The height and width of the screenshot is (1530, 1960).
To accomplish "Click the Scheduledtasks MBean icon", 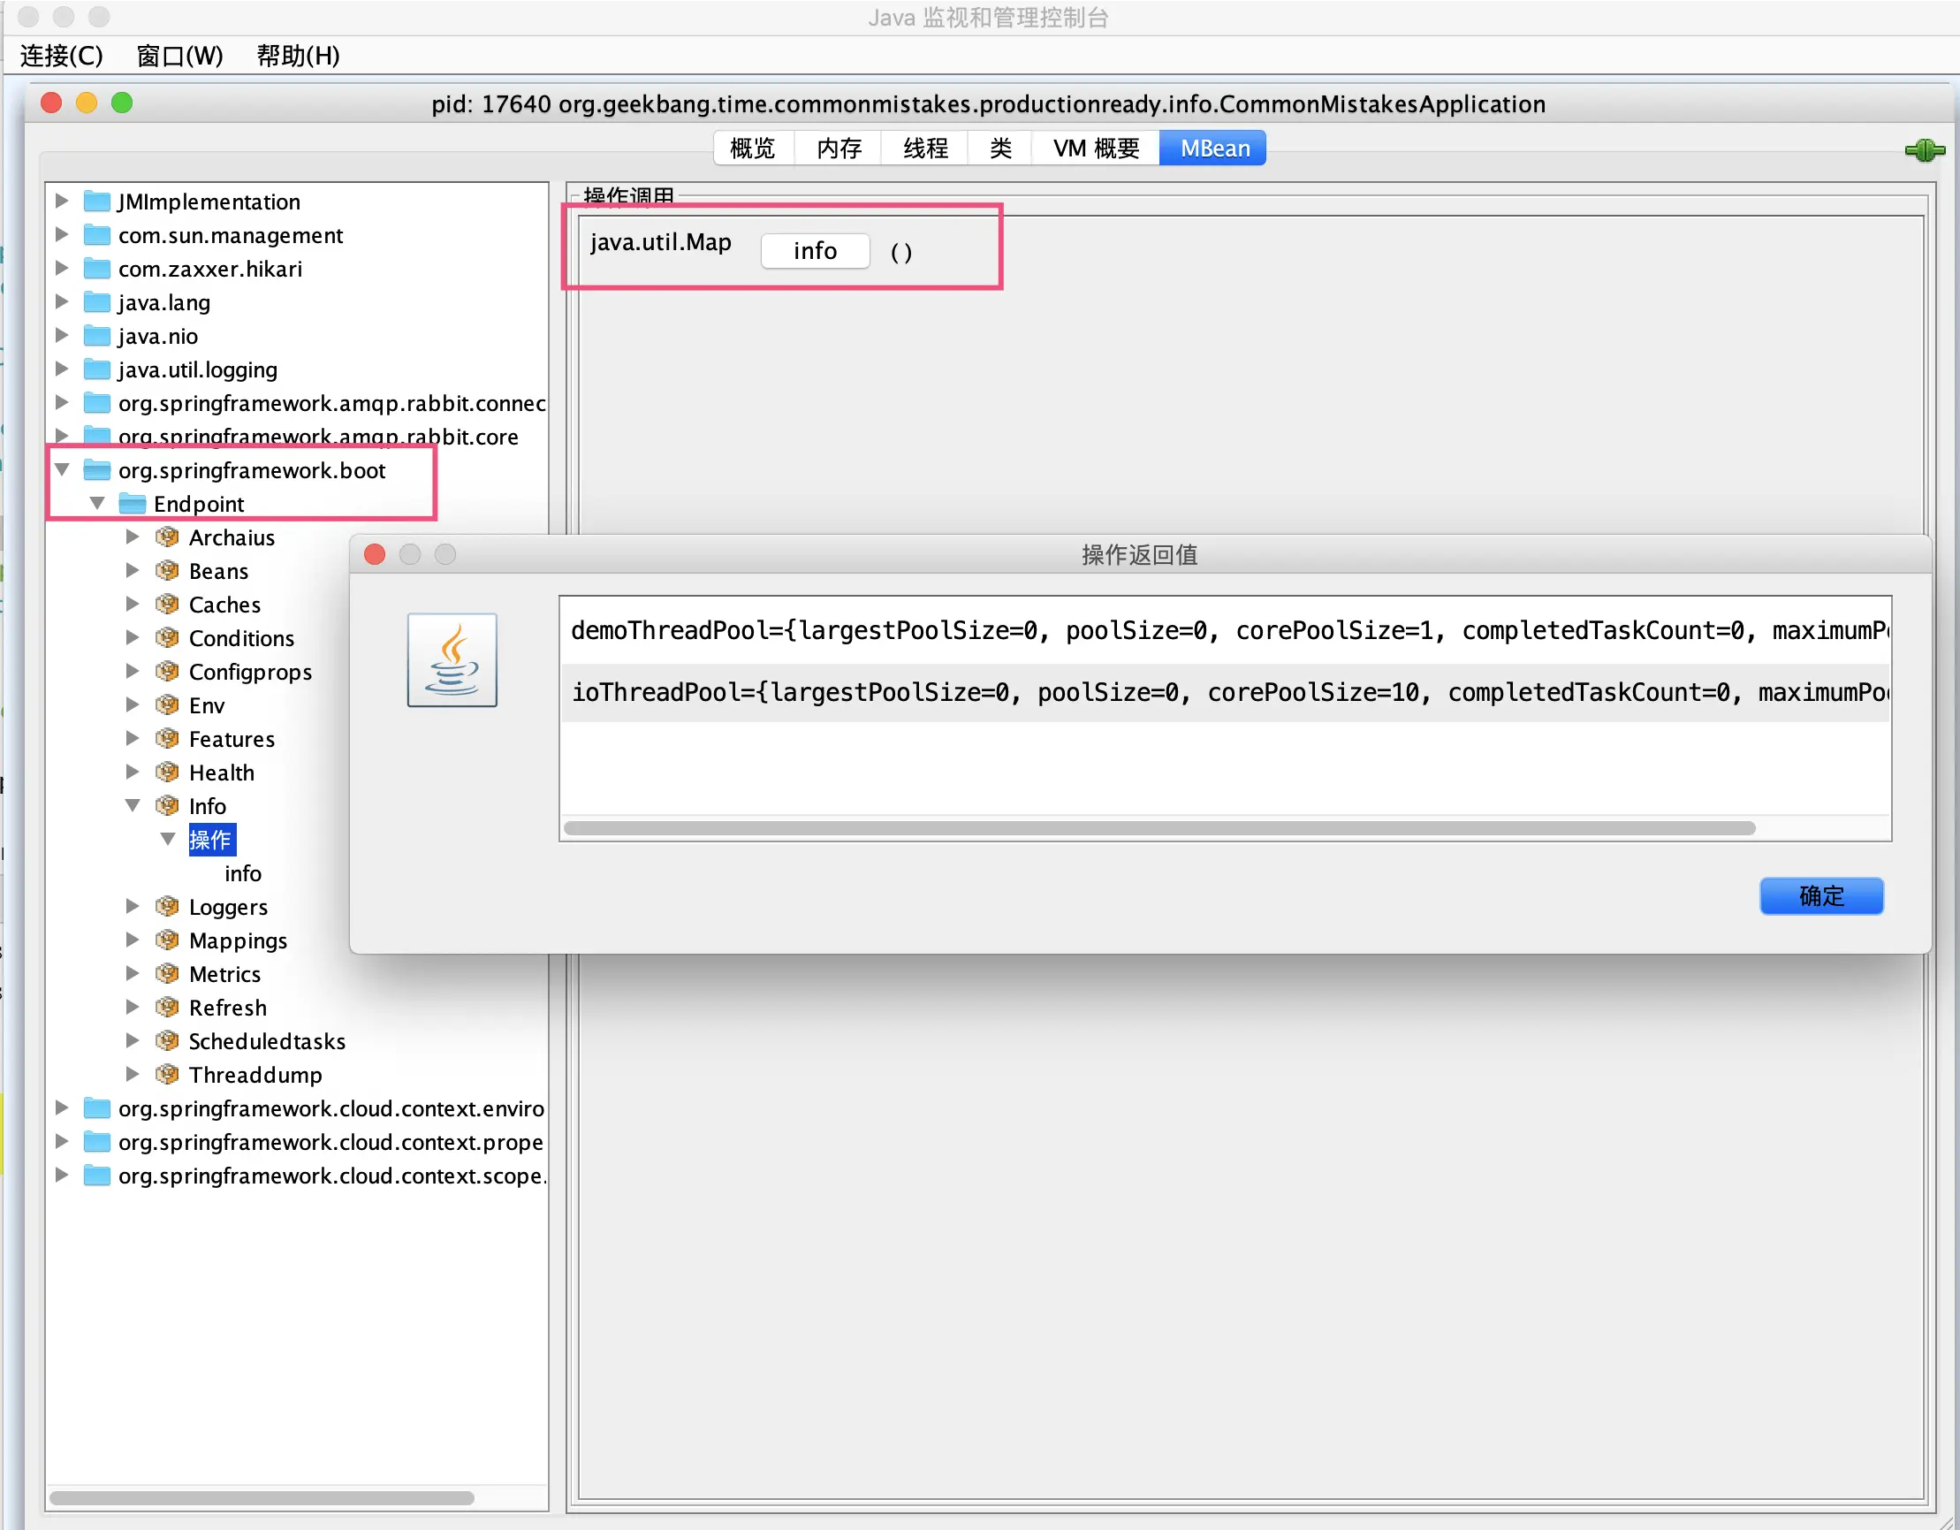I will (x=167, y=1040).
